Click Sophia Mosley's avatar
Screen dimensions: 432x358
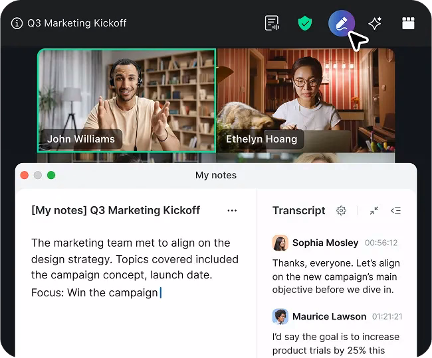[x=280, y=243]
